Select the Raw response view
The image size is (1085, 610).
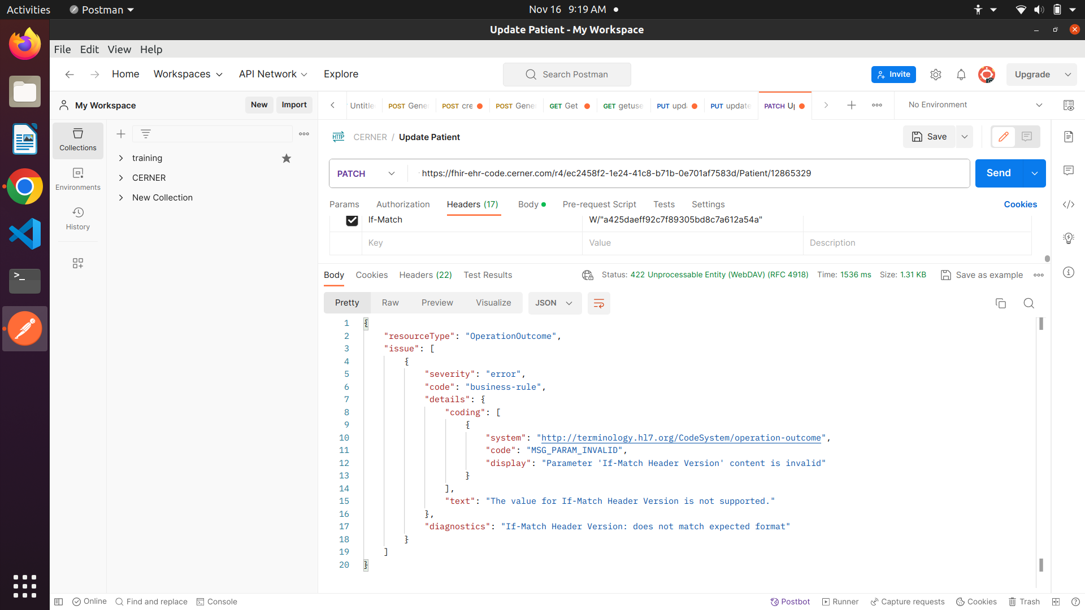pyautogui.click(x=390, y=303)
